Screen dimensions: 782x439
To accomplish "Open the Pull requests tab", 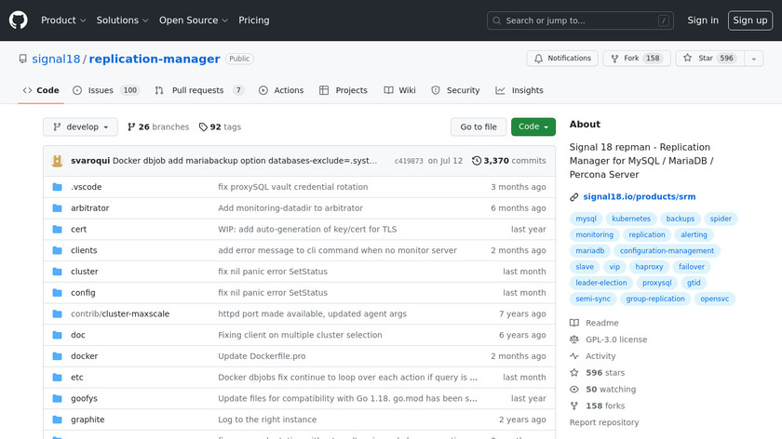I will coord(198,90).
